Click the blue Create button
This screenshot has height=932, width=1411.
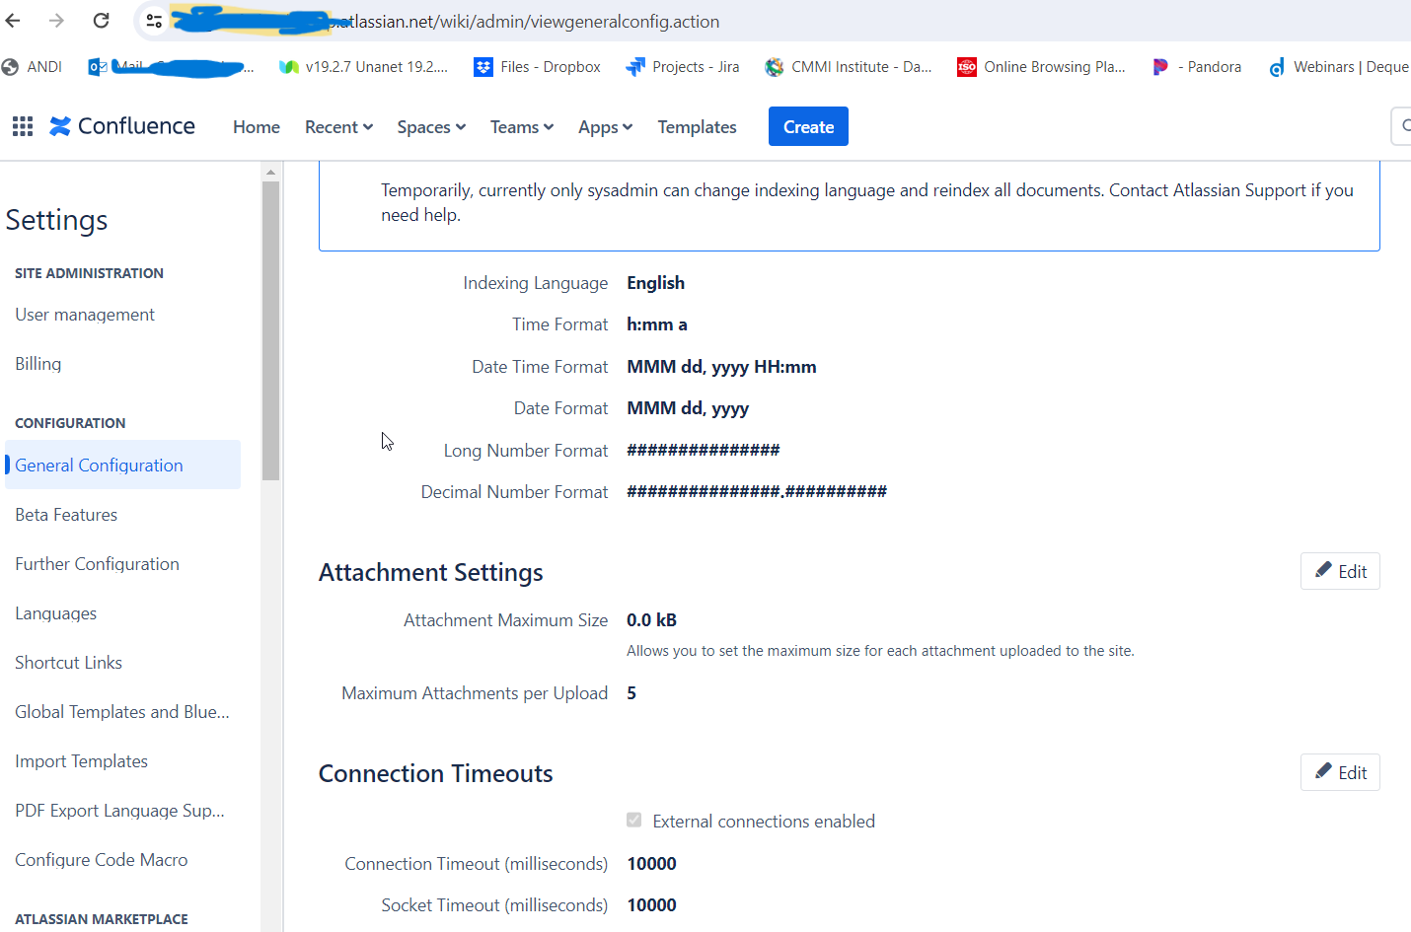(808, 126)
